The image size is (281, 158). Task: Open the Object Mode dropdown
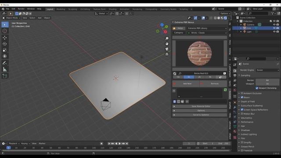[11, 18]
